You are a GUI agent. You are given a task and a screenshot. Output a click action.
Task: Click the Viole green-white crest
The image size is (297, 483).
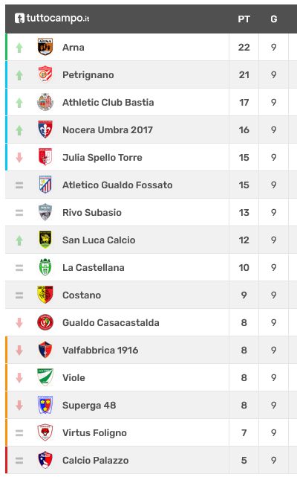[x=45, y=377]
